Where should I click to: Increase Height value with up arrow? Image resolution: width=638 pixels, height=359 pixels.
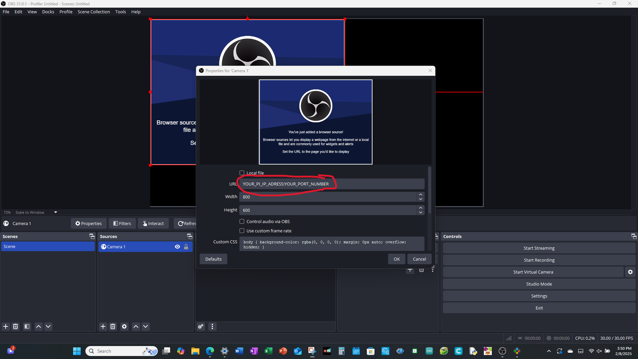pyautogui.click(x=421, y=208)
